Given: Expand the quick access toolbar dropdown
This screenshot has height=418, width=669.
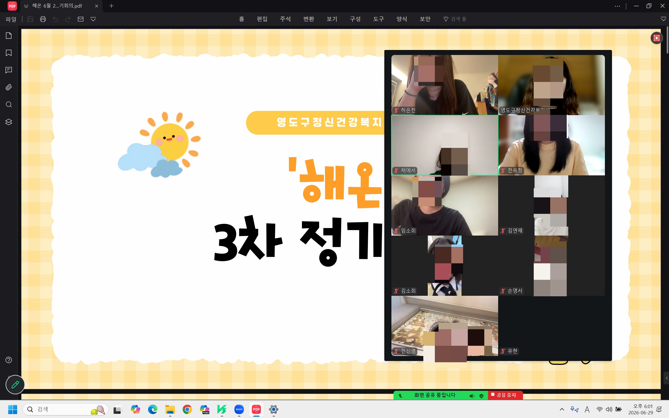Looking at the screenshot, I should coord(93,19).
